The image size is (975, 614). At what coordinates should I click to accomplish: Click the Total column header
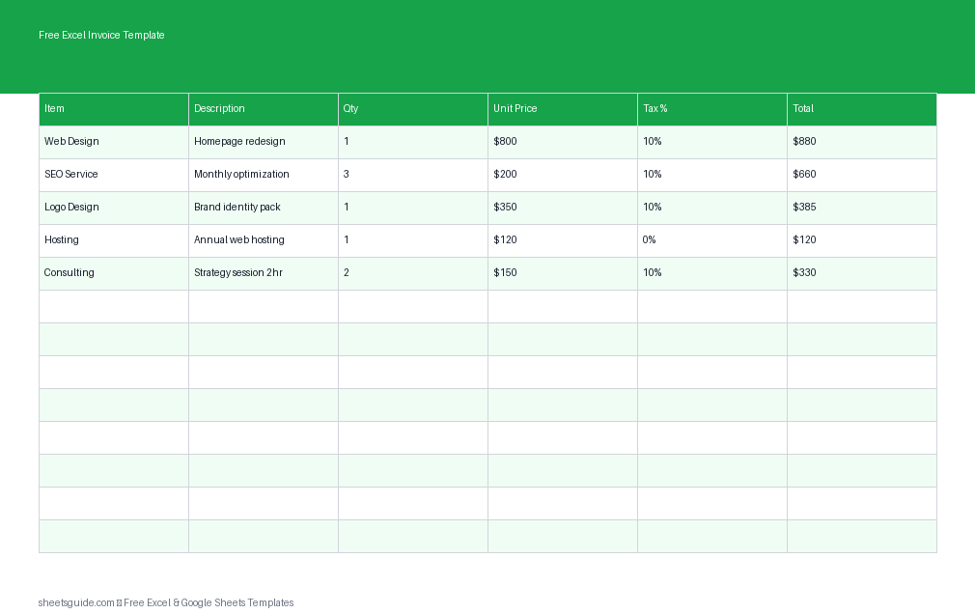pos(861,109)
